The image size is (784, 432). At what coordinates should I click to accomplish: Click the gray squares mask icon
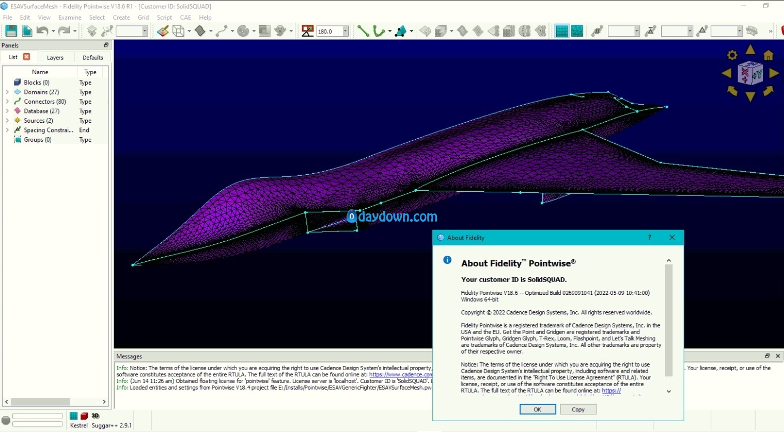264,31
